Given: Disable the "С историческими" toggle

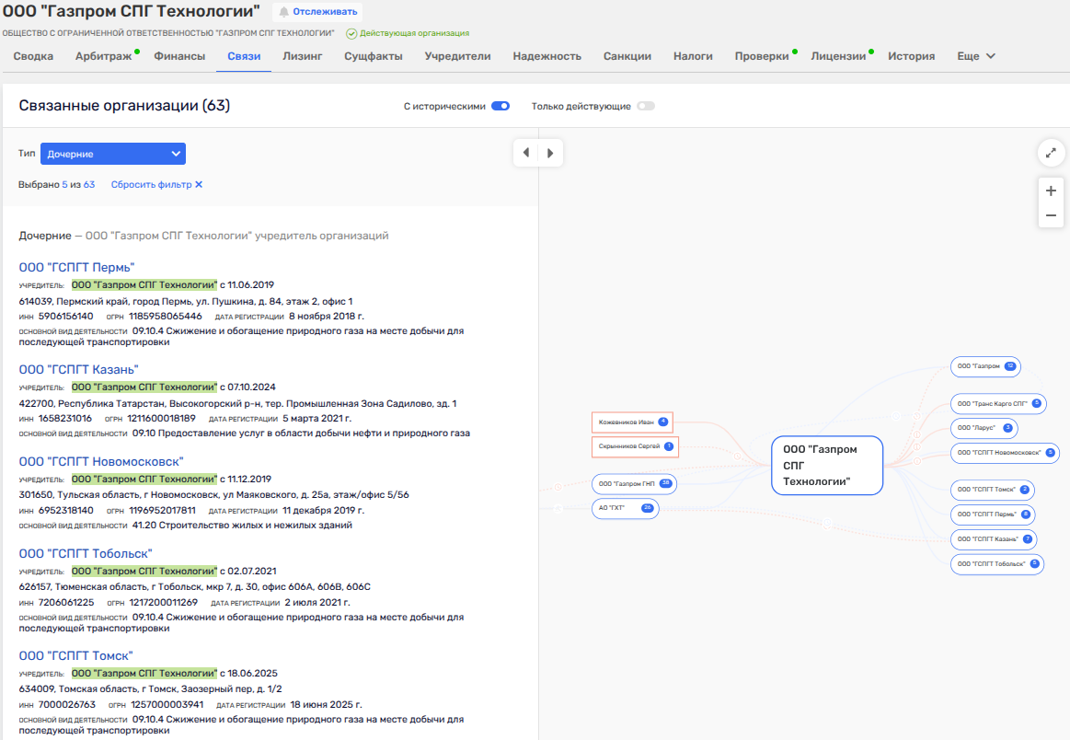Looking at the screenshot, I should 500,106.
